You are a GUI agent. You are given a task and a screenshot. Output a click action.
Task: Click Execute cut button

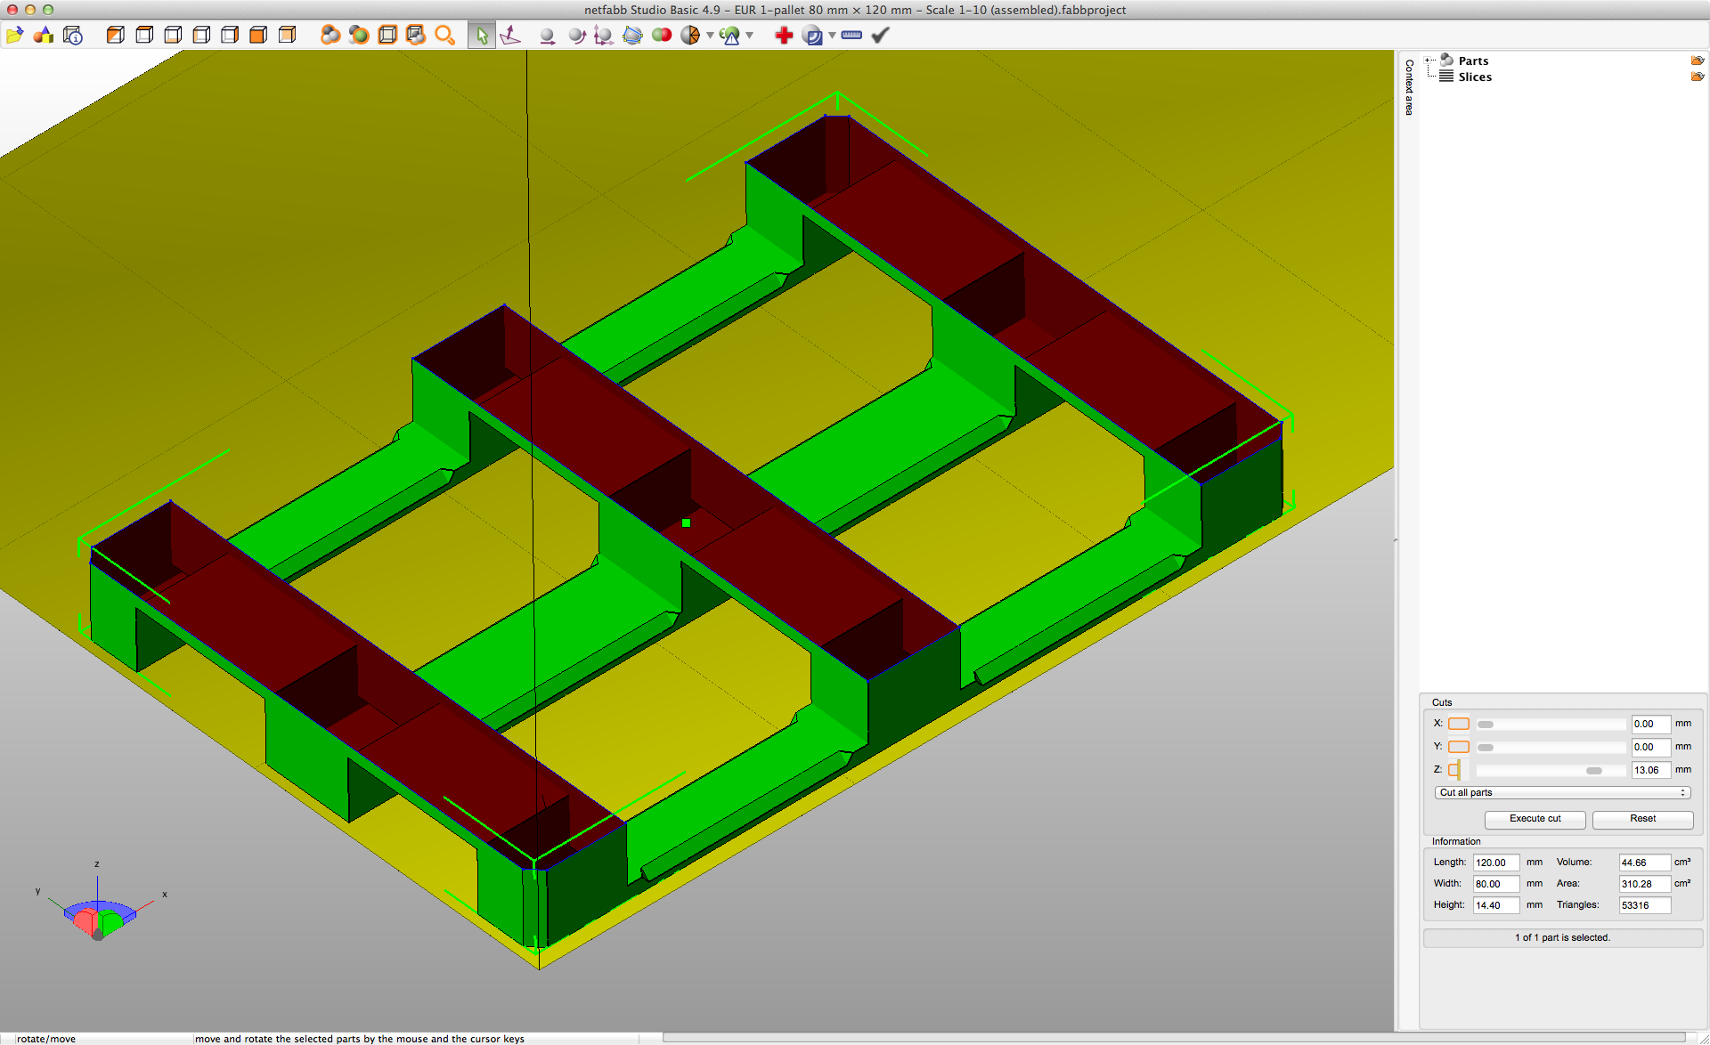pyautogui.click(x=1535, y=819)
